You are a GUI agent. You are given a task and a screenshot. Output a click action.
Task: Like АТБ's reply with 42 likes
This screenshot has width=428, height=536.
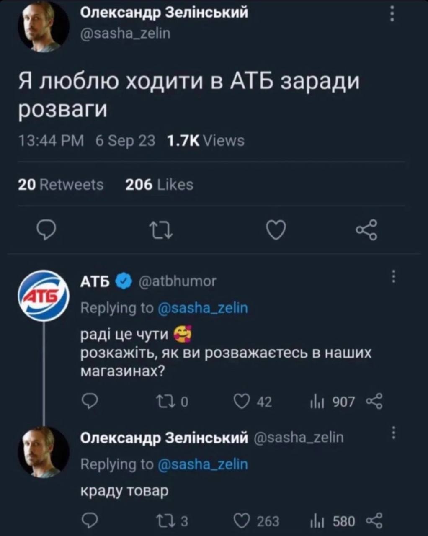(x=242, y=402)
